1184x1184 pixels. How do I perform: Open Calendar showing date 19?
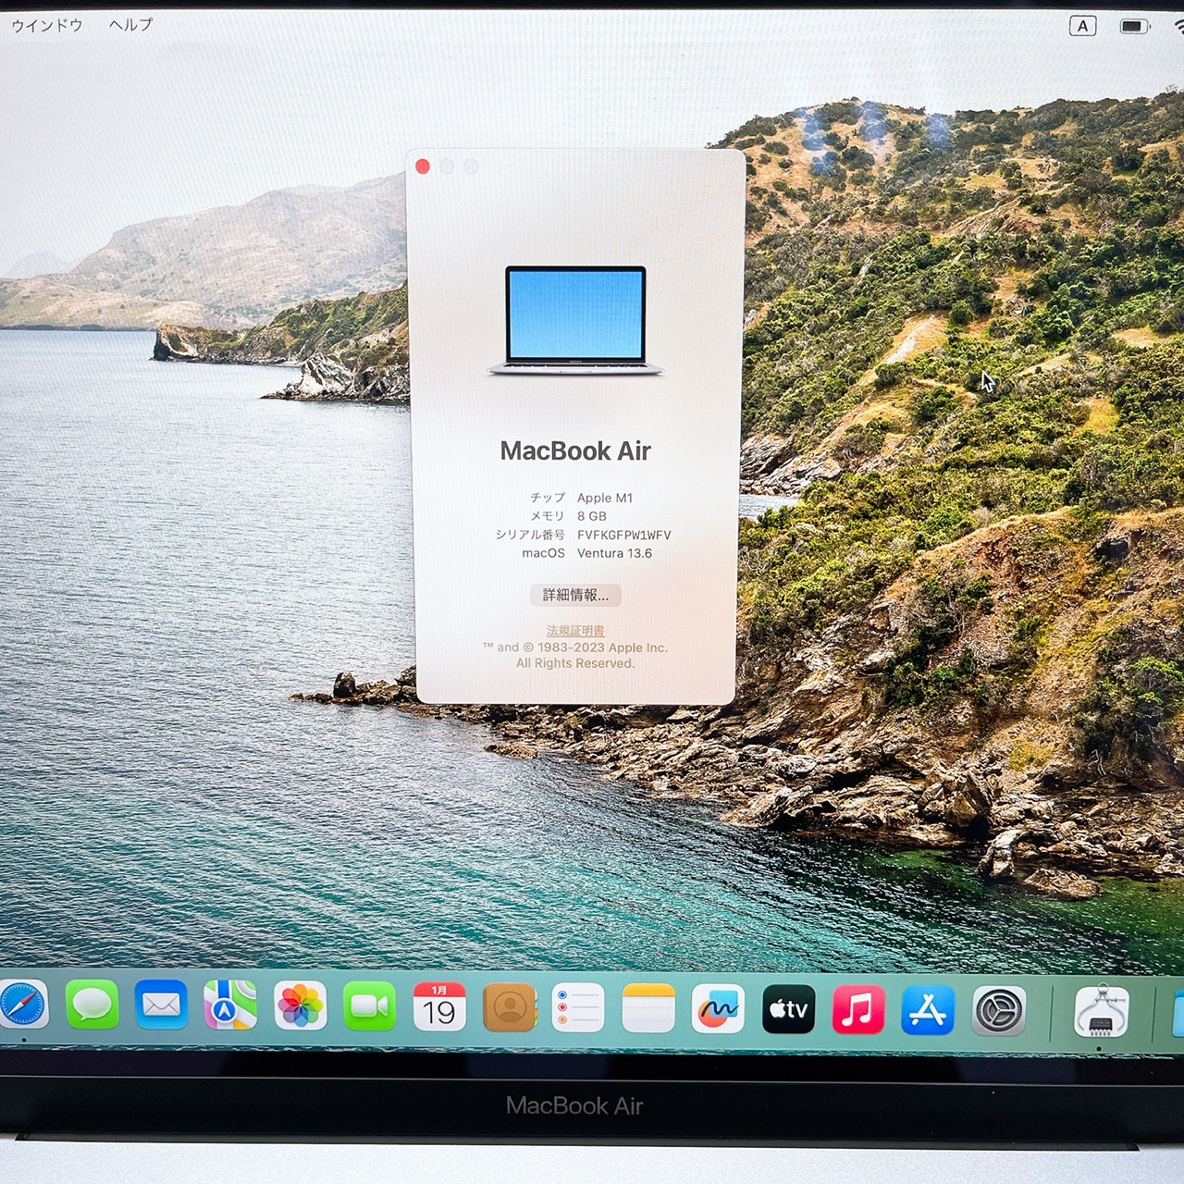439,1007
